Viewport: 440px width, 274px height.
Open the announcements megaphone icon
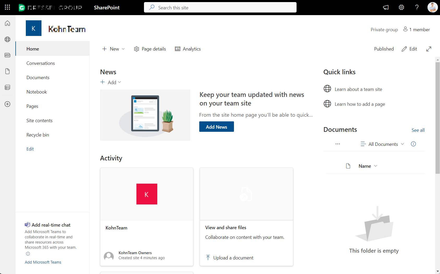pos(386,7)
